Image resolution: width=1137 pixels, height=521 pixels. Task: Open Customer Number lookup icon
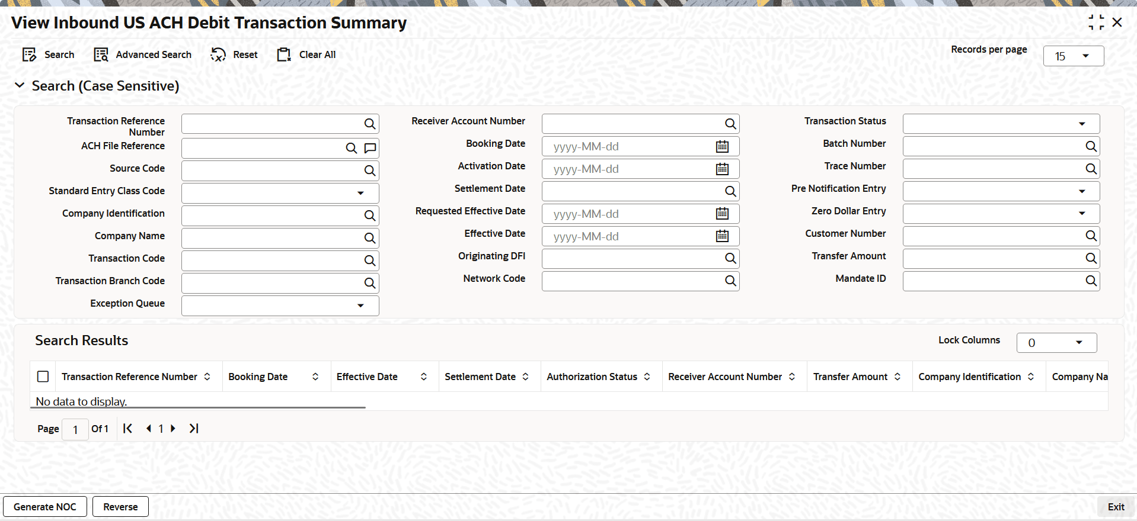click(1091, 236)
